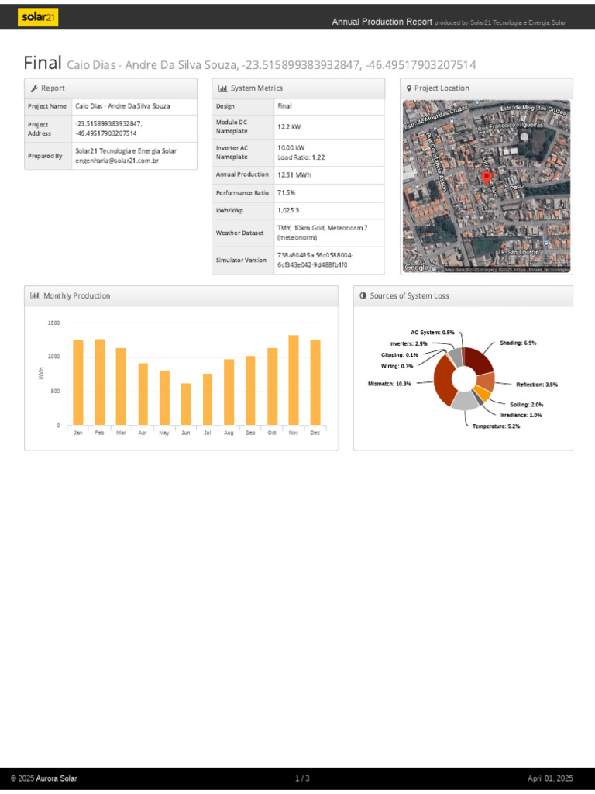Click the 'Inverters: 2.5%' label
The image size is (595, 794).
pos(408,343)
